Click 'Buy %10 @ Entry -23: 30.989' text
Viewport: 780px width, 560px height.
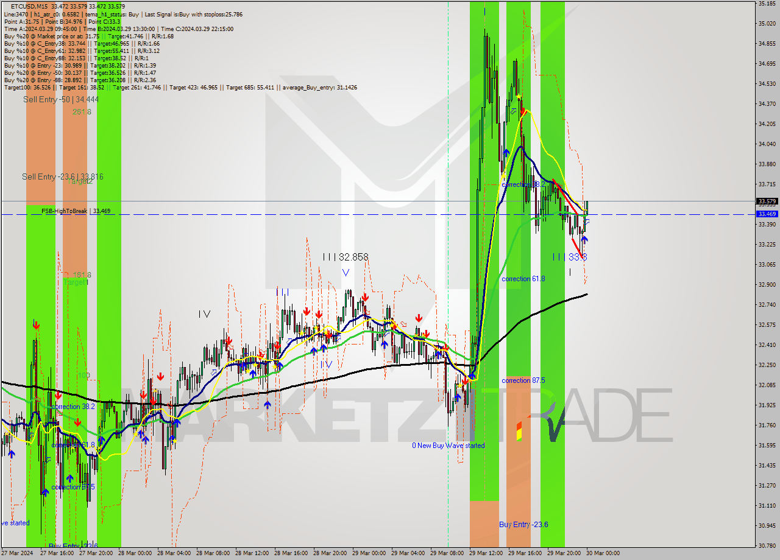tap(44, 65)
